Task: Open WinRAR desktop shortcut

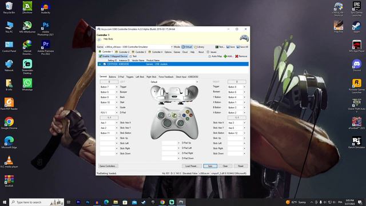Action: (x=9, y=181)
